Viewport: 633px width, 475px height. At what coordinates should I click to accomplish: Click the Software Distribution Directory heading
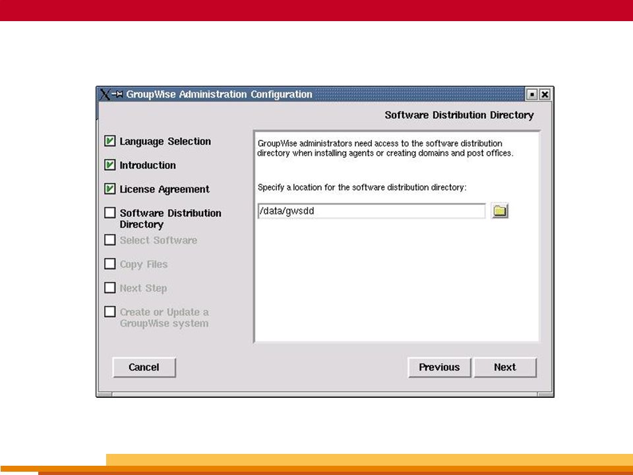pyautogui.click(x=459, y=115)
